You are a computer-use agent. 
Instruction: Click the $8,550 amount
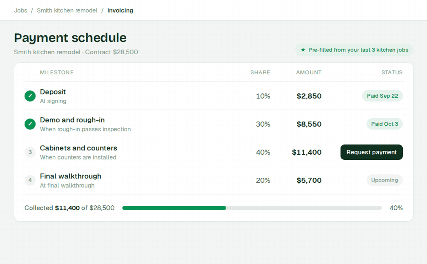pos(309,124)
